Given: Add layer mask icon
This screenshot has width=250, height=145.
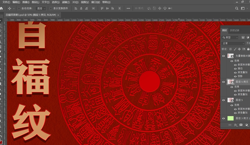Looking at the screenshot, I should click(241, 125).
